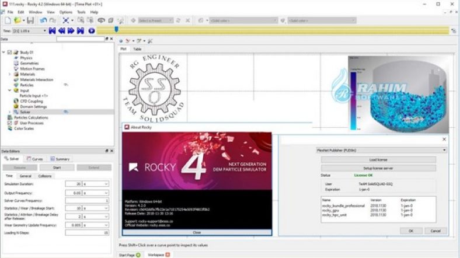Click the Fit view icon in toolbar
460x258 pixels.
point(65,20)
